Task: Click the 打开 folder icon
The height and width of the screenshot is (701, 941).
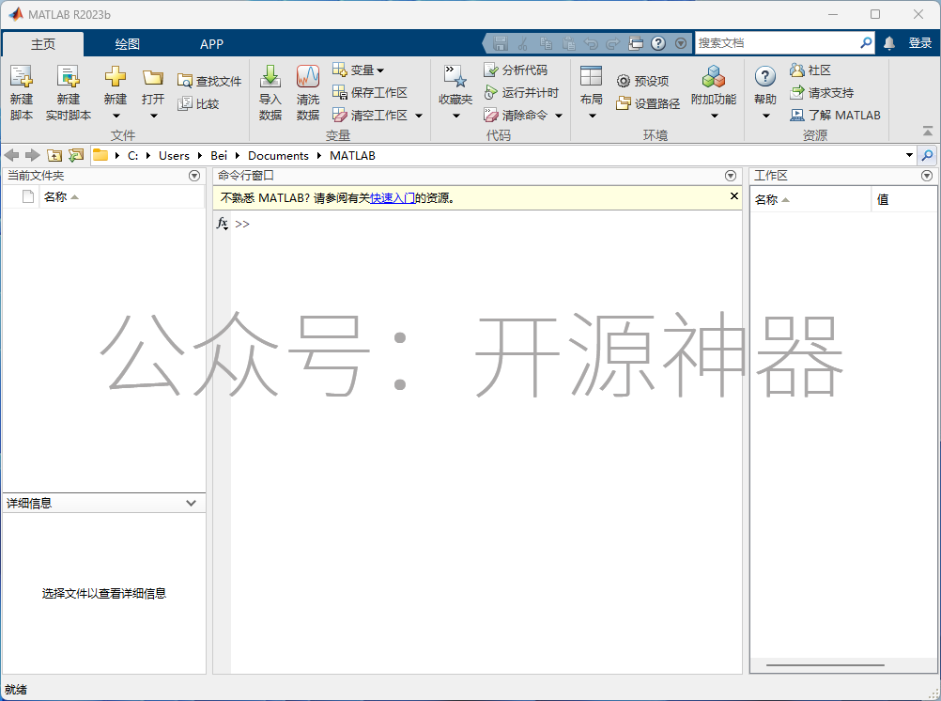Action: pos(153,77)
